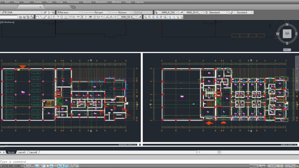The height and width of the screenshot is (168, 299).
Task: Select the Dimension Text Edit tool
Action: click(111, 17)
